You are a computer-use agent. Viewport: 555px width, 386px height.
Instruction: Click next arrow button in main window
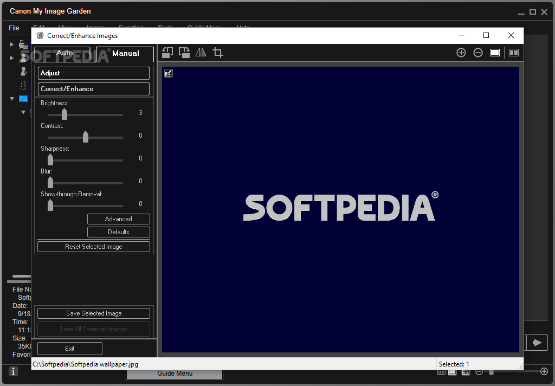pos(537,343)
